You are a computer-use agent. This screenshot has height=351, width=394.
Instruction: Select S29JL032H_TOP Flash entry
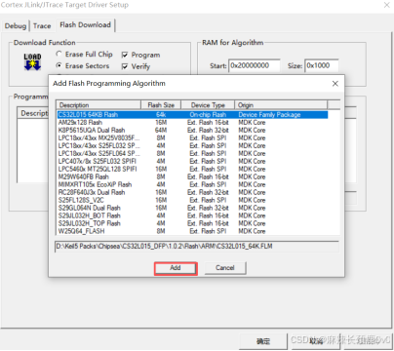coord(192,223)
